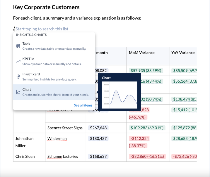The width and height of the screenshot is (210, 177).
Task: Click the MoM Variance column header
Action: point(141,53)
